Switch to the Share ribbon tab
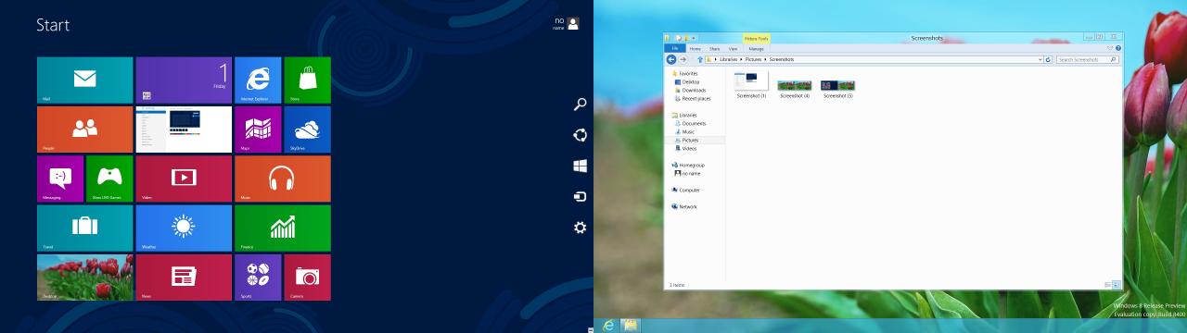This screenshot has width=1187, height=333. (x=715, y=48)
